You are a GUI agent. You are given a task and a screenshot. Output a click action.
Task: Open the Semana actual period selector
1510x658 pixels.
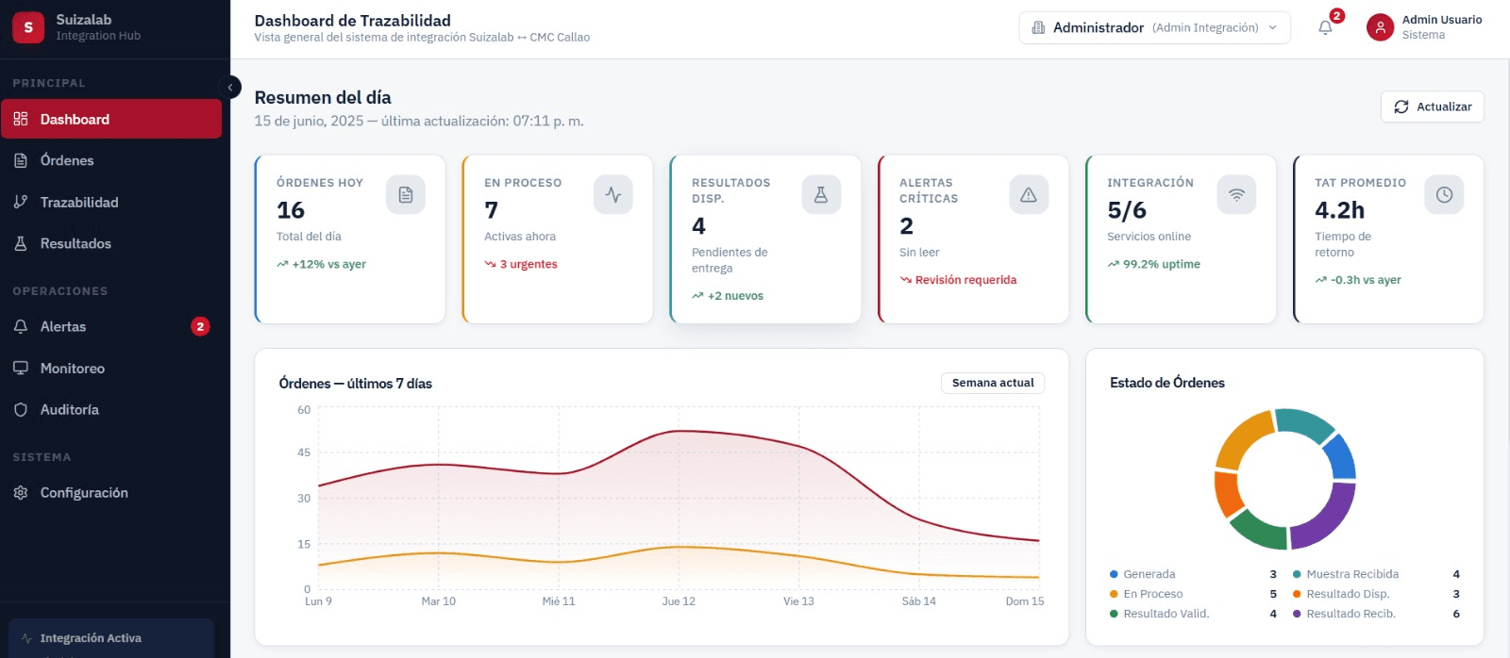coord(993,383)
